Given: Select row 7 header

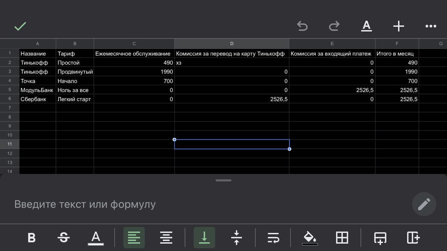Looking at the screenshot, I should pos(10,108).
